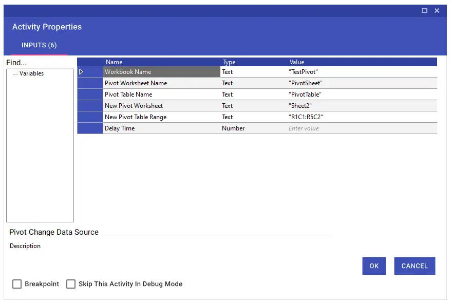The width and height of the screenshot is (451, 303).
Task: Open the INPUTS (6) tab
Action: [x=39, y=45]
